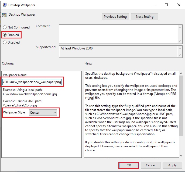Click inside the Comment text box
This screenshot has height=172, width=185.
click(118, 34)
